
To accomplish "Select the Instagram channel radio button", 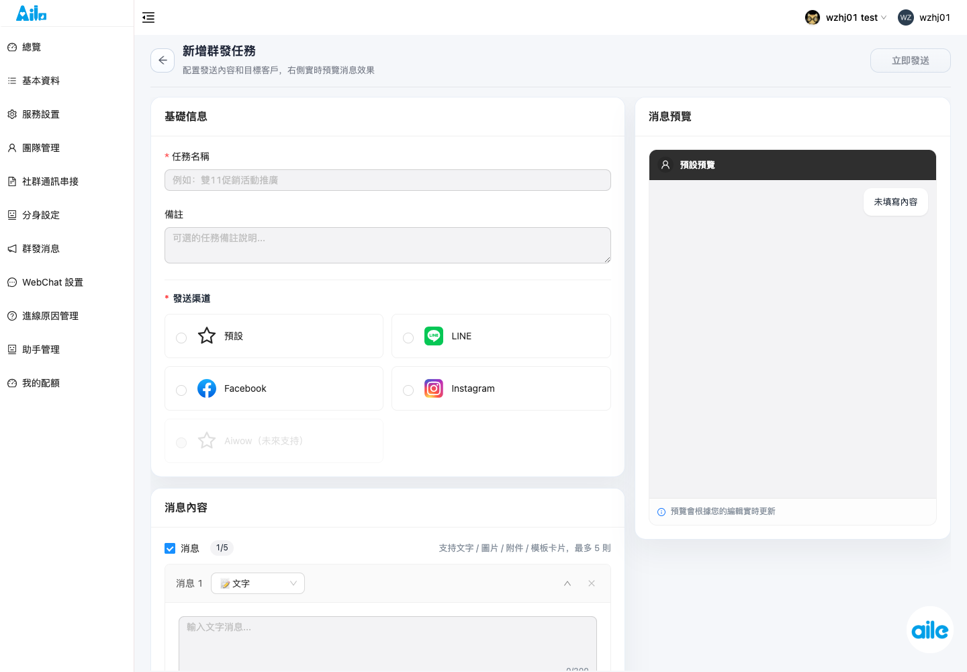I will click(408, 390).
